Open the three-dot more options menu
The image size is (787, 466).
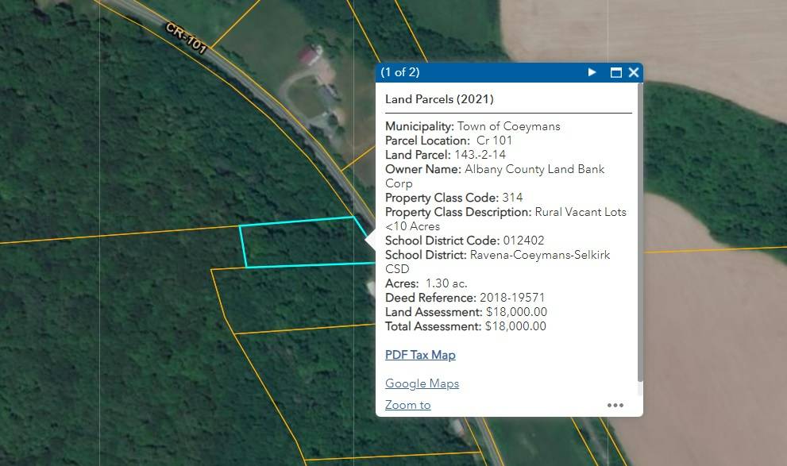point(615,405)
